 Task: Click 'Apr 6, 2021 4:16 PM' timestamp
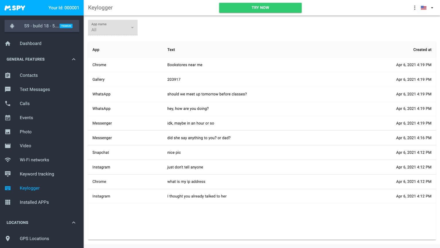coord(414,138)
